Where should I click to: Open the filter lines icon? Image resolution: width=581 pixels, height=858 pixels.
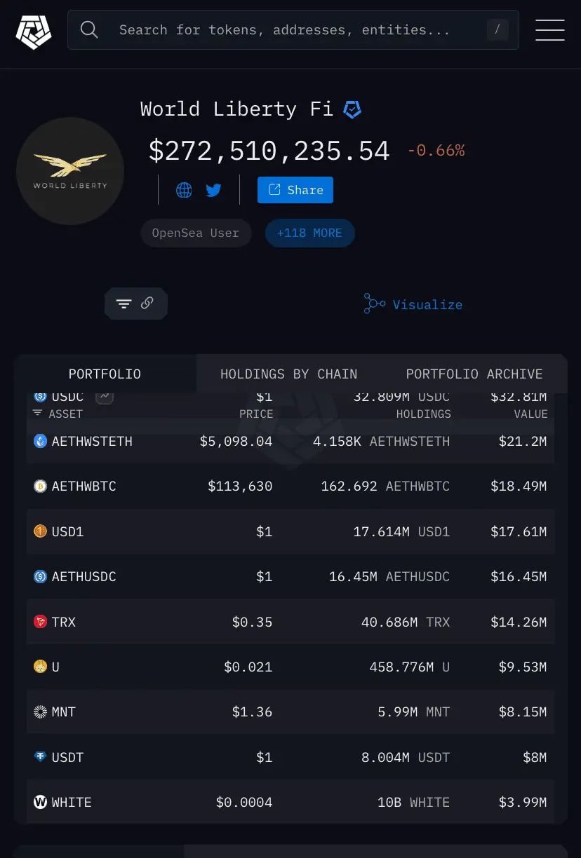pyautogui.click(x=123, y=304)
